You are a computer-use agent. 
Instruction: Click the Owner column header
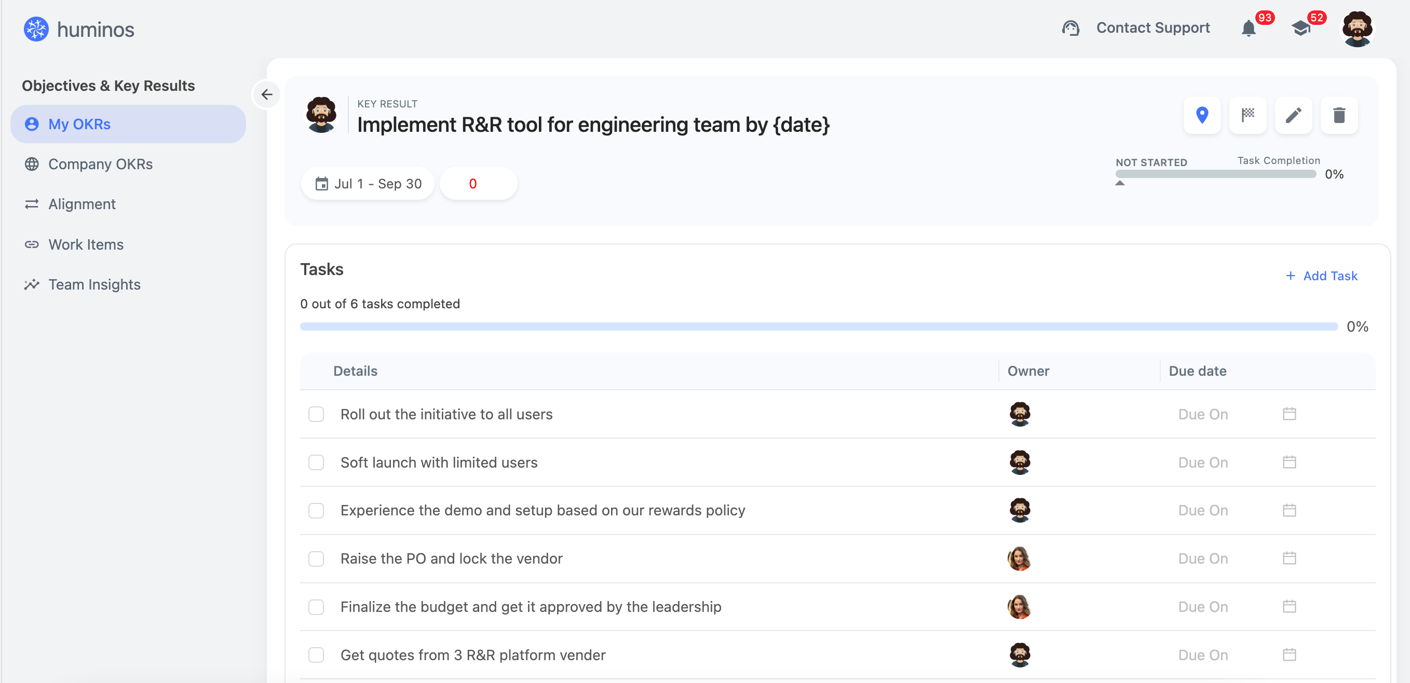(1028, 371)
